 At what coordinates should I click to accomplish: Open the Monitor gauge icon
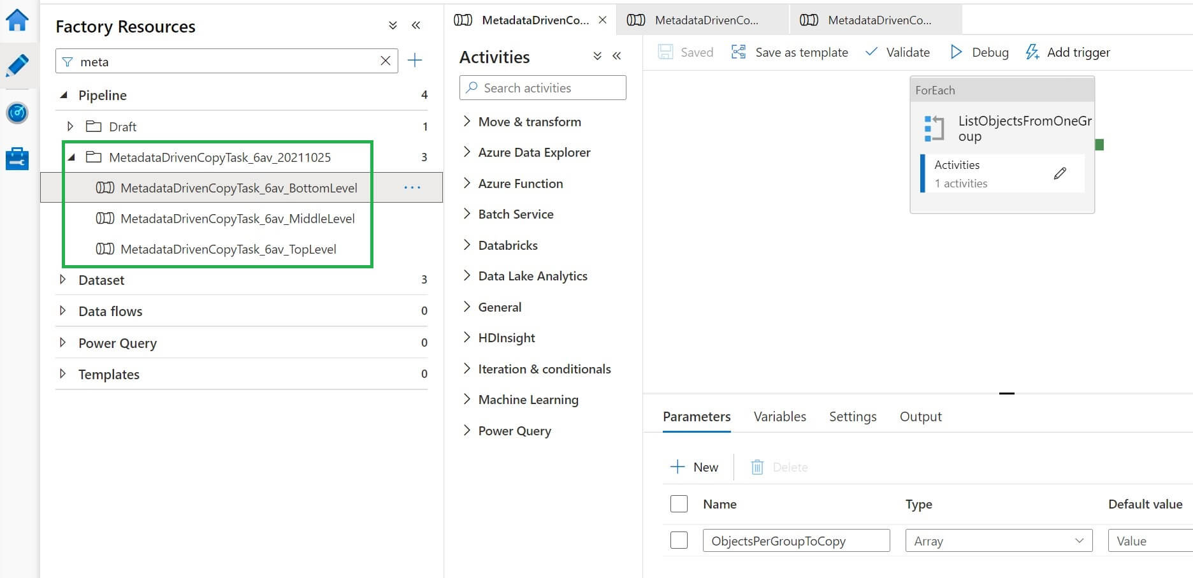[x=17, y=113]
